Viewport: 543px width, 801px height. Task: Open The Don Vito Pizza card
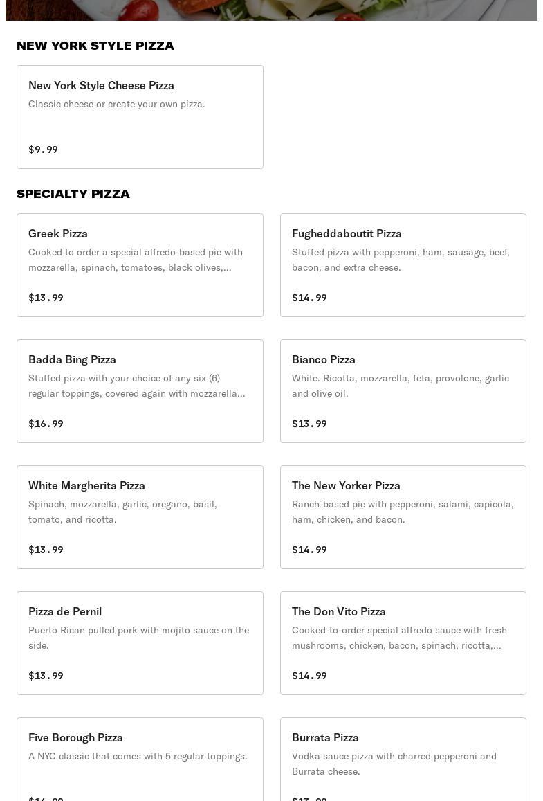[x=403, y=642]
